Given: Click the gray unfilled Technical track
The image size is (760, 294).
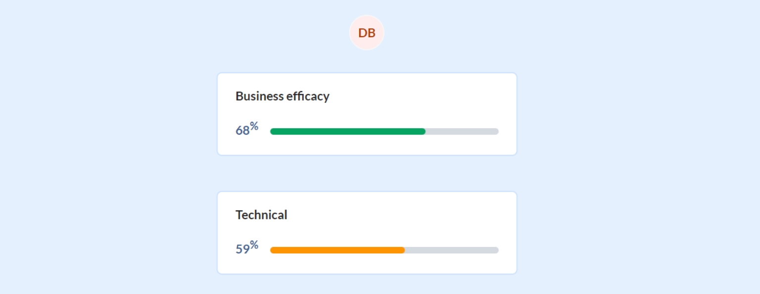Looking at the screenshot, I should pyautogui.click(x=450, y=250).
